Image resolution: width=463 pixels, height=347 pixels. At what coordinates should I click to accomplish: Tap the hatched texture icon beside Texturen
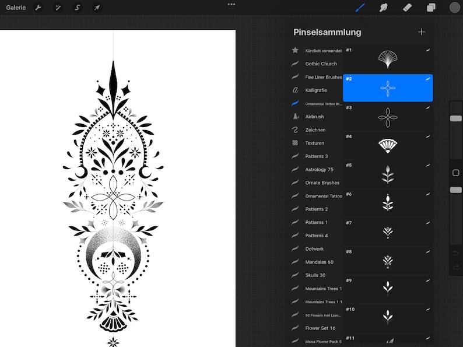click(295, 143)
